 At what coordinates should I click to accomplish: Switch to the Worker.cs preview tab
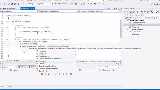click(x=109, y=8)
